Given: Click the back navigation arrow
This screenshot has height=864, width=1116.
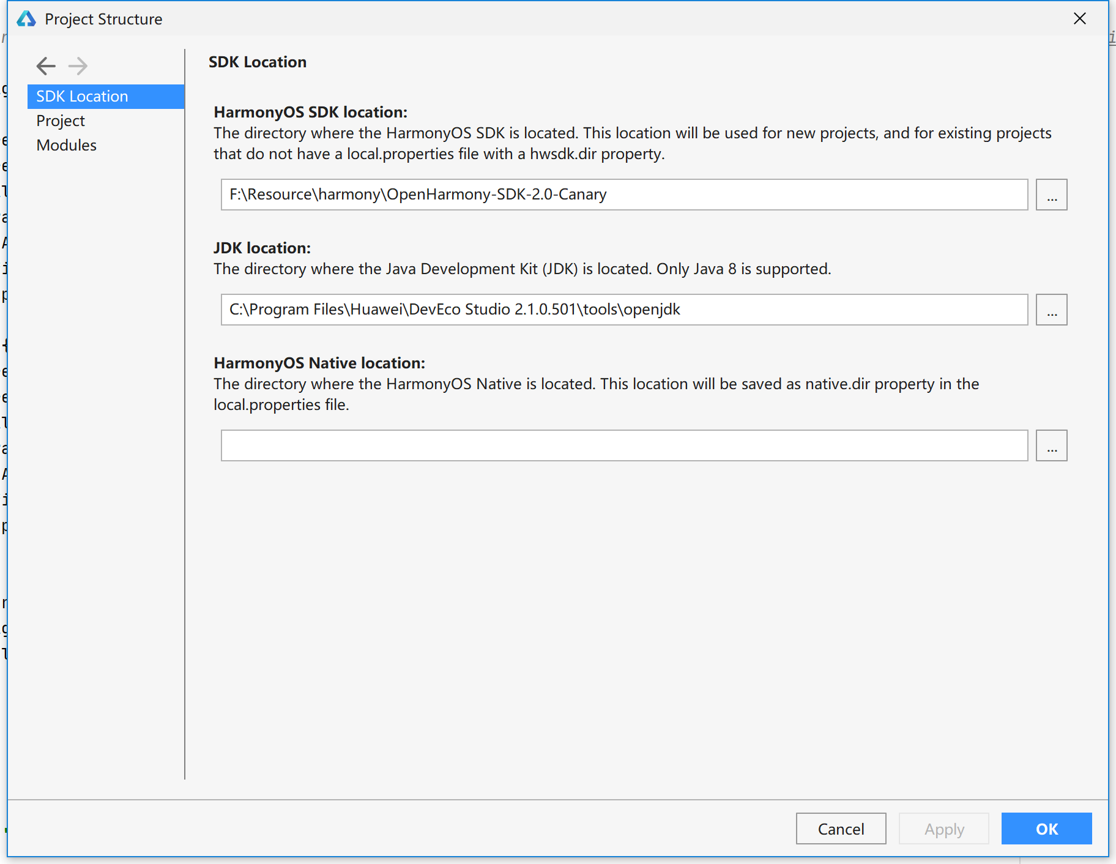Looking at the screenshot, I should (45, 66).
